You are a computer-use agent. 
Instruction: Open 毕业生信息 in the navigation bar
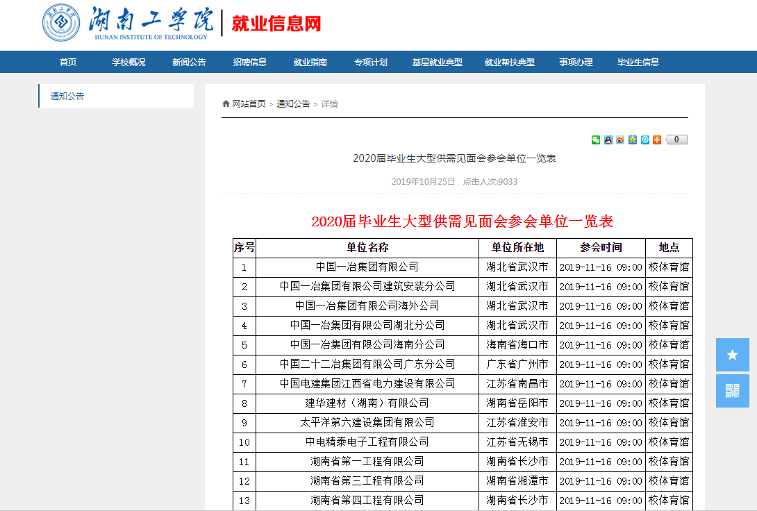point(638,62)
